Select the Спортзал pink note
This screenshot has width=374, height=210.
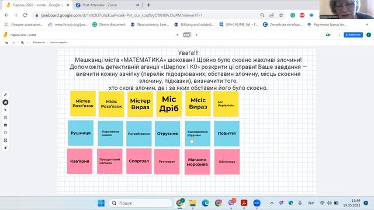point(139,161)
